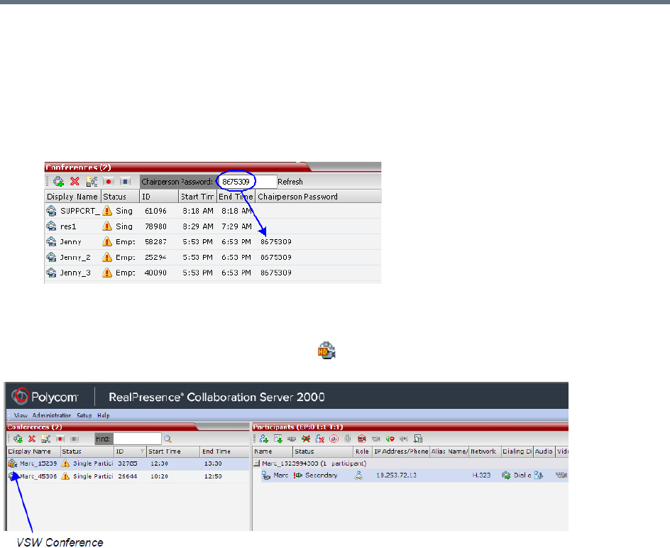Click grey unblock audio speaker icon in Participants toolbar
The image size is (670, 548).
(404, 439)
